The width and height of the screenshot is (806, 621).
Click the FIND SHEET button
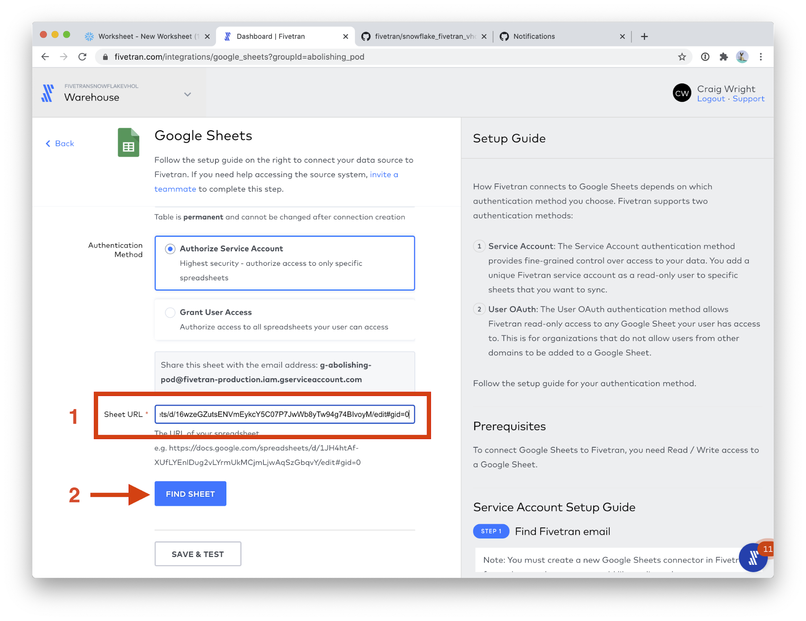click(x=190, y=494)
